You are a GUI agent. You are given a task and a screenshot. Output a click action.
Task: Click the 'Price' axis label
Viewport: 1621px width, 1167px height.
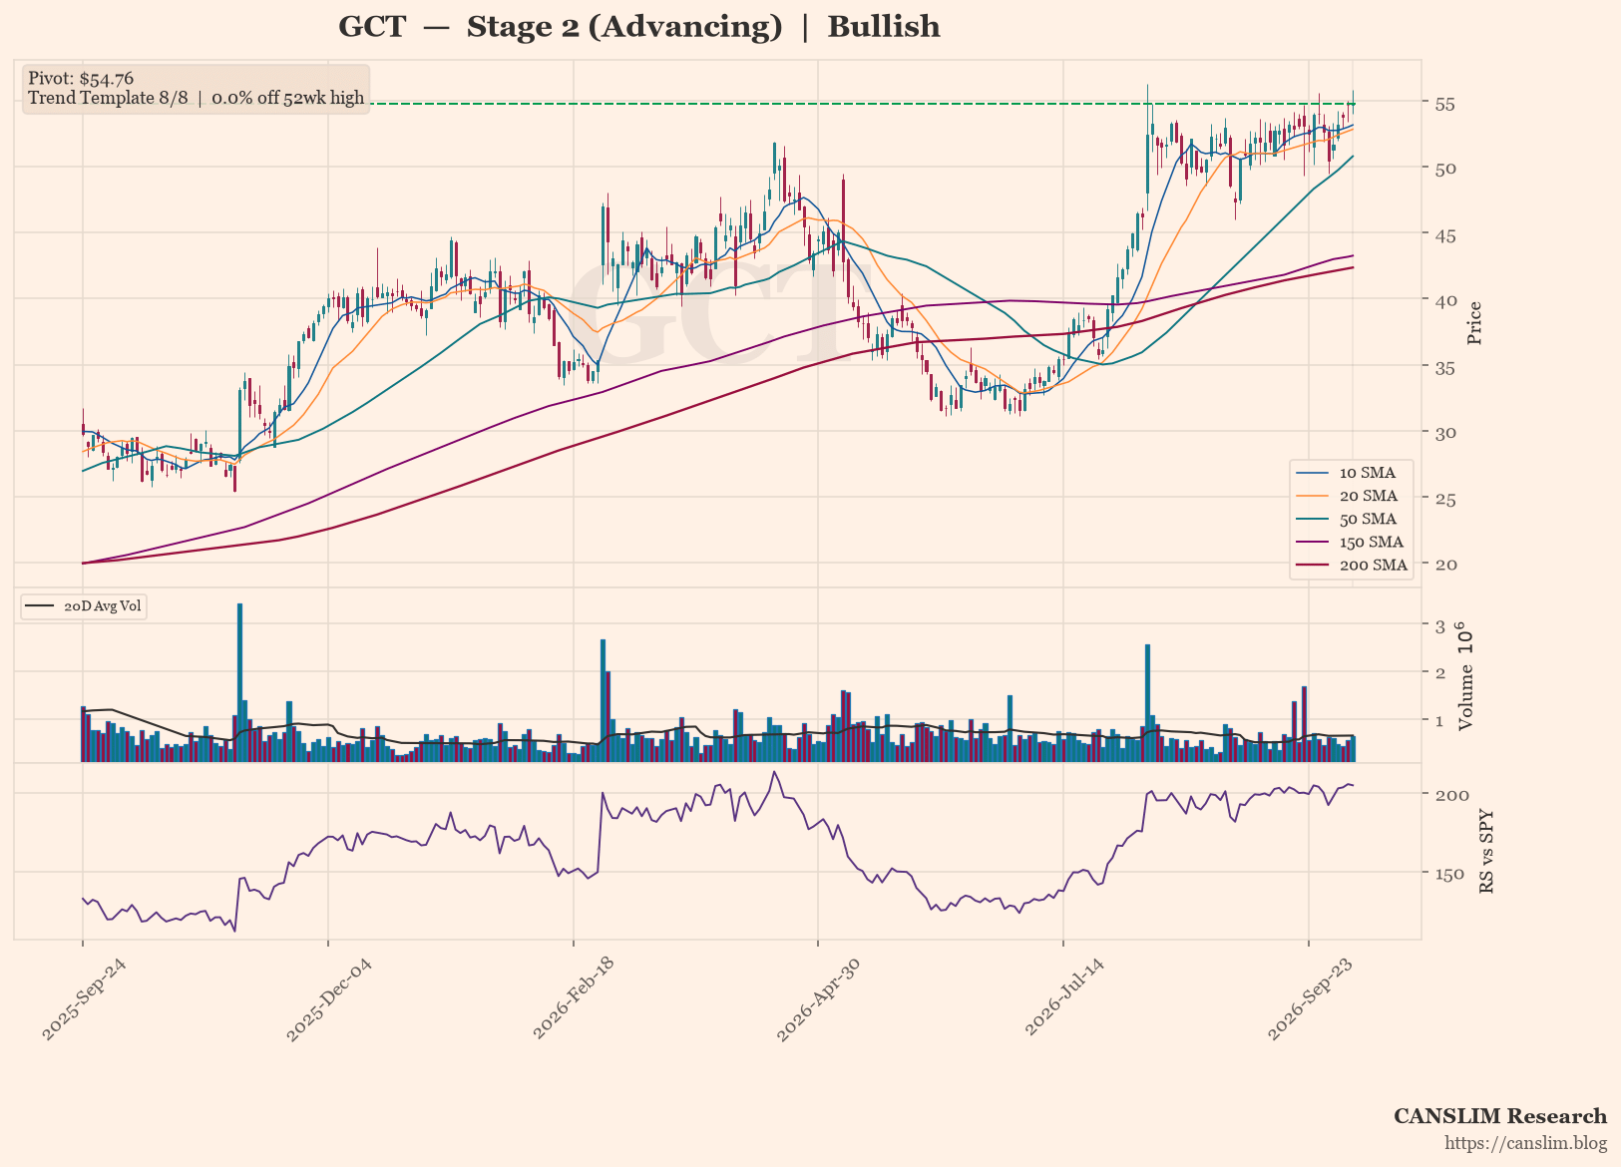tap(1475, 323)
